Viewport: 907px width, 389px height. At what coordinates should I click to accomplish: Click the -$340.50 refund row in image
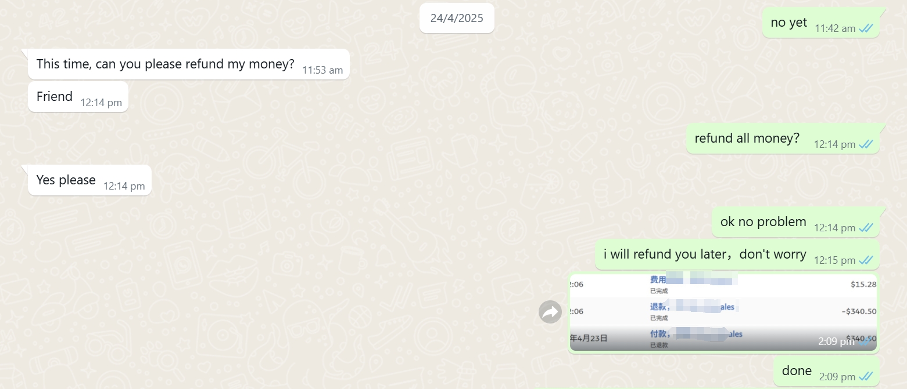tap(723, 311)
